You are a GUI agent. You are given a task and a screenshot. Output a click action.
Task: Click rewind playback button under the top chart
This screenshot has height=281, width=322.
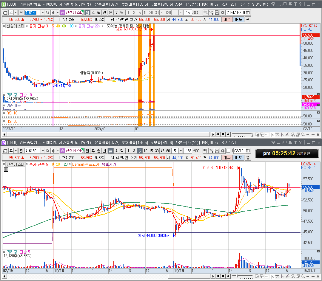pos(218,134)
